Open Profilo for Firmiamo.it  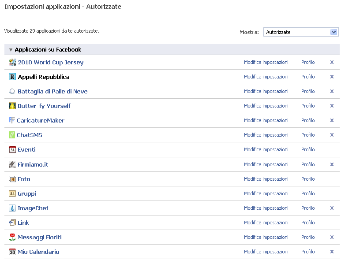tap(308, 165)
